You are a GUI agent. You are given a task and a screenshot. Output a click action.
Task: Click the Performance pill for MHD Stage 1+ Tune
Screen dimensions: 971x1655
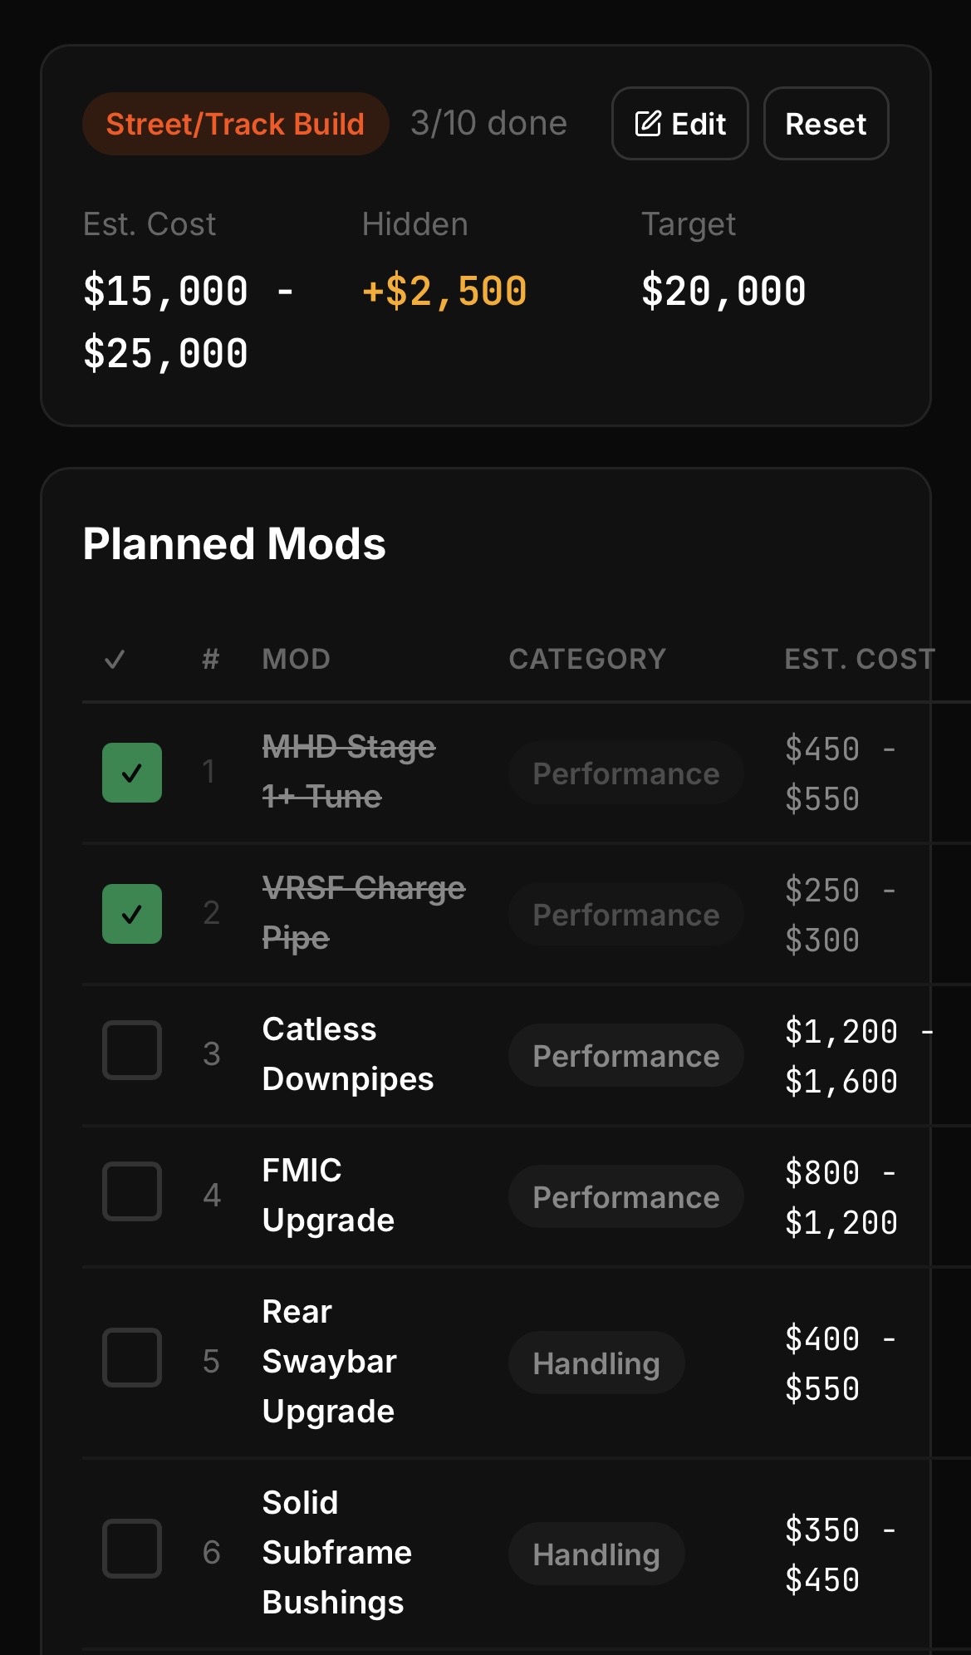[x=625, y=773]
